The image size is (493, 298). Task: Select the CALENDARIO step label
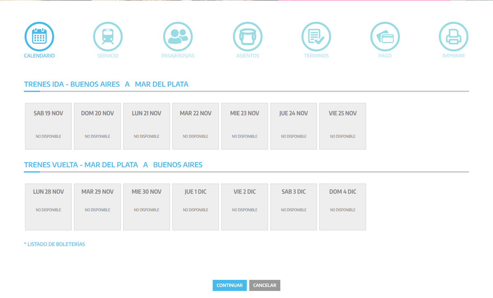point(39,56)
